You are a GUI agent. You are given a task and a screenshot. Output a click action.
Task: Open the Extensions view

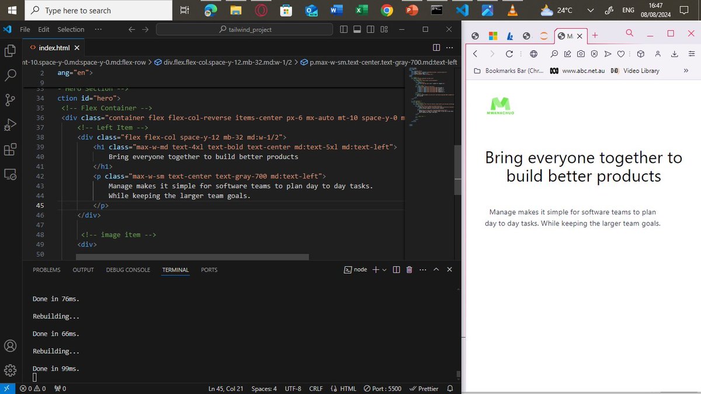[x=9, y=149]
